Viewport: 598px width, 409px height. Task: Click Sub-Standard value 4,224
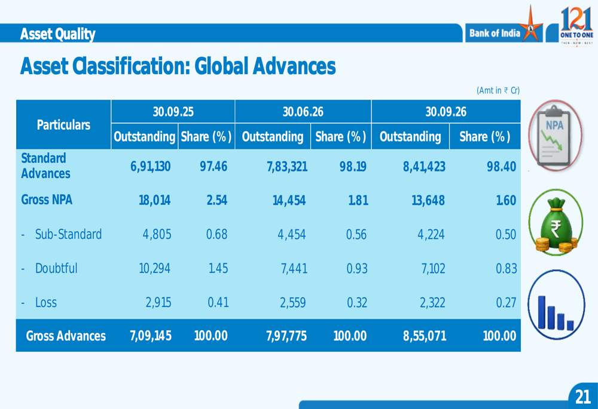pyautogui.click(x=431, y=235)
